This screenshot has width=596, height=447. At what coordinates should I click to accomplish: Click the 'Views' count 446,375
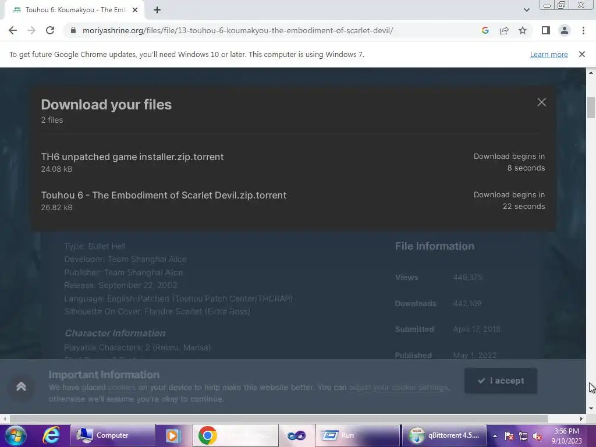pyautogui.click(x=467, y=278)
